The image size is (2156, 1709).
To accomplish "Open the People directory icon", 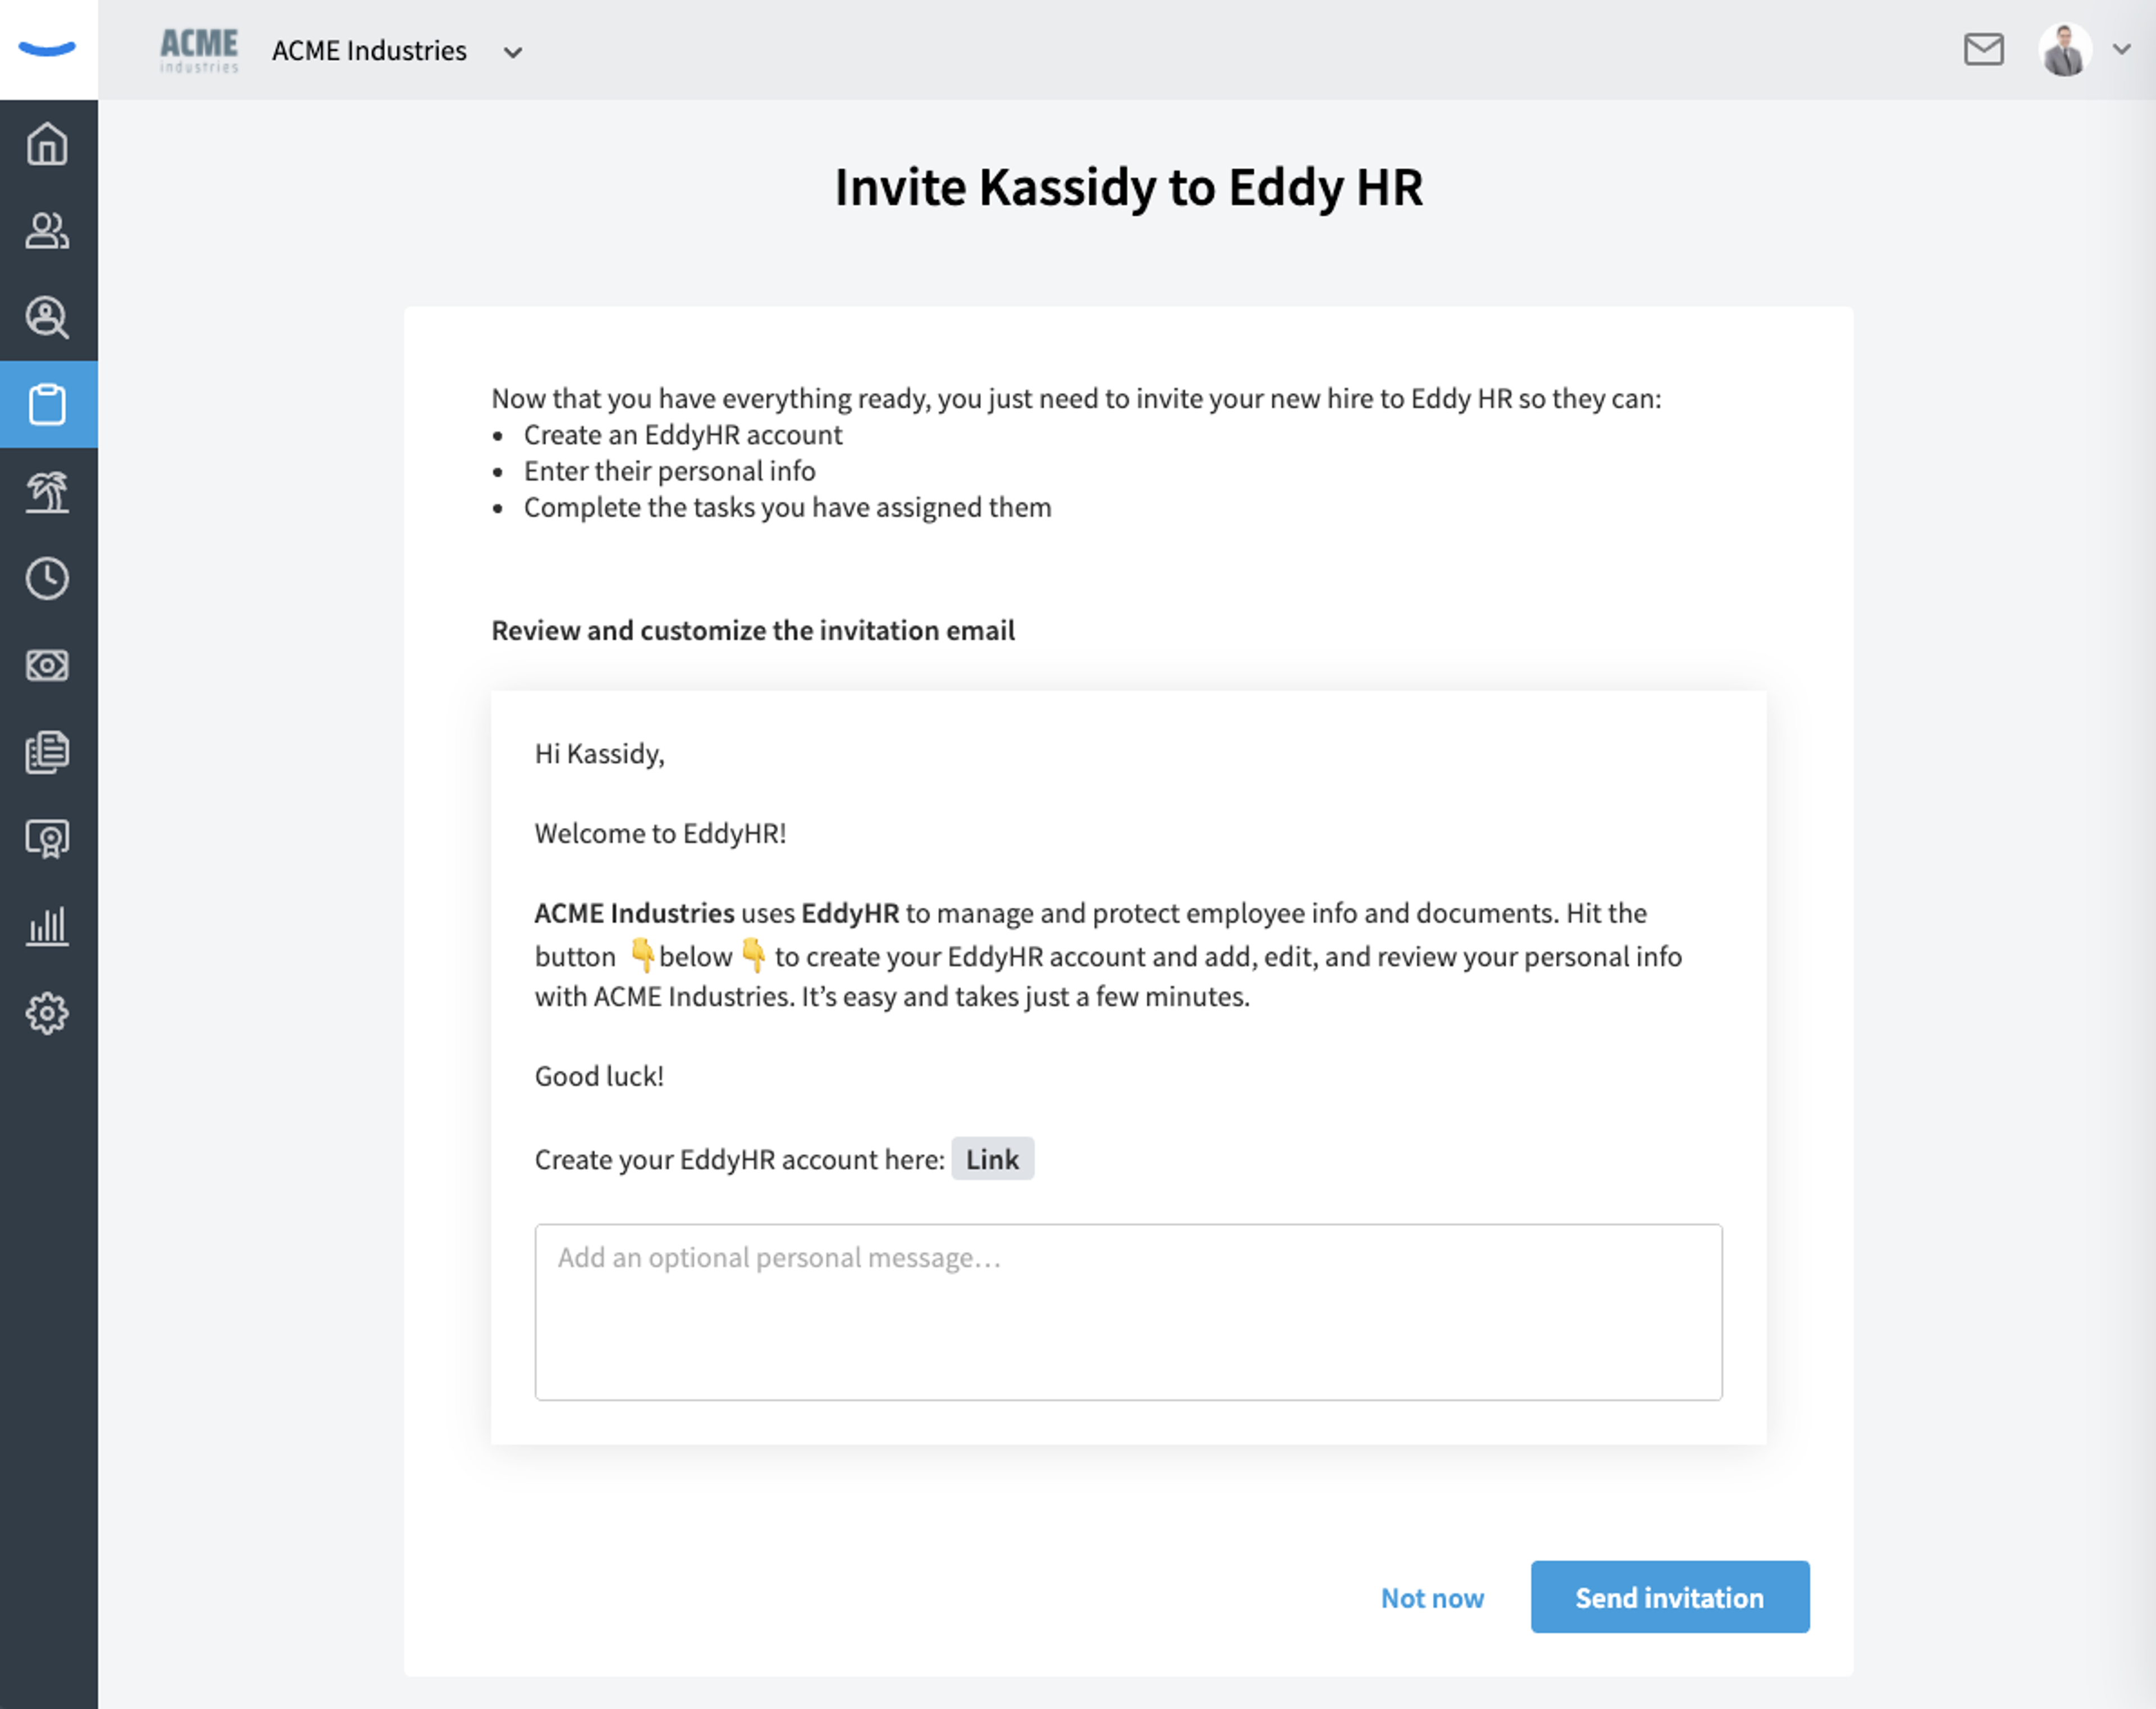I will click(47, 231).
